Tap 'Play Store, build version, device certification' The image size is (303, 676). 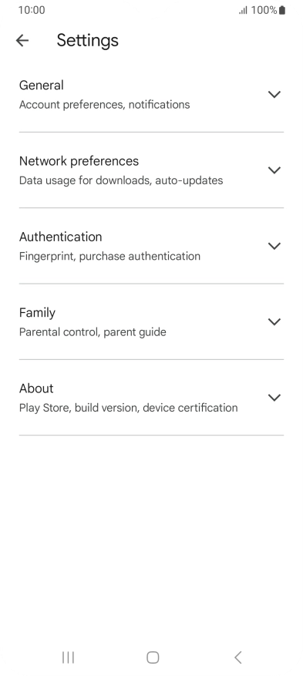[x=129, y=408]
